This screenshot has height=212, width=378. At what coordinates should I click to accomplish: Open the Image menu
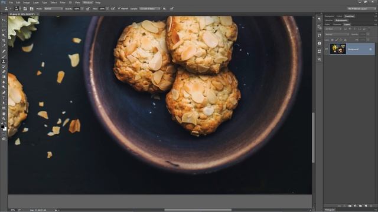[x=27, y=2]
